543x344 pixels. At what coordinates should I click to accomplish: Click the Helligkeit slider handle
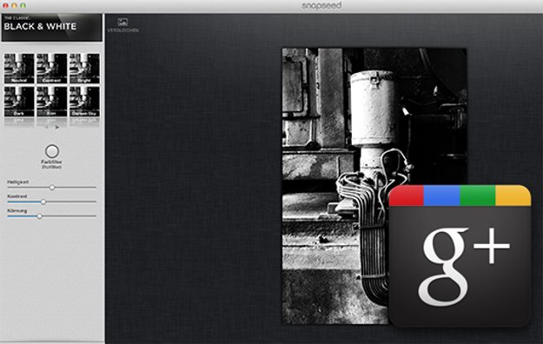tap(52, 188)
